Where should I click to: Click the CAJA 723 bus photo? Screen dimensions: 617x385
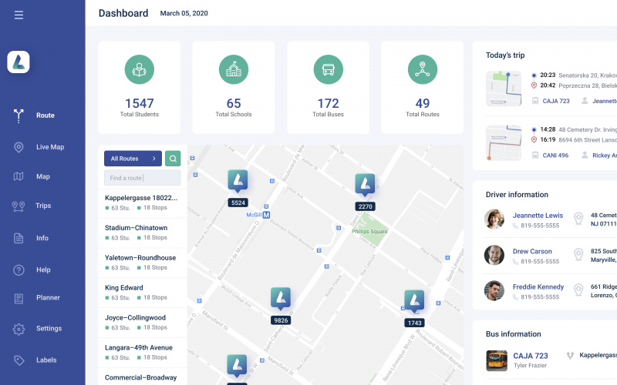click(497, 360)
